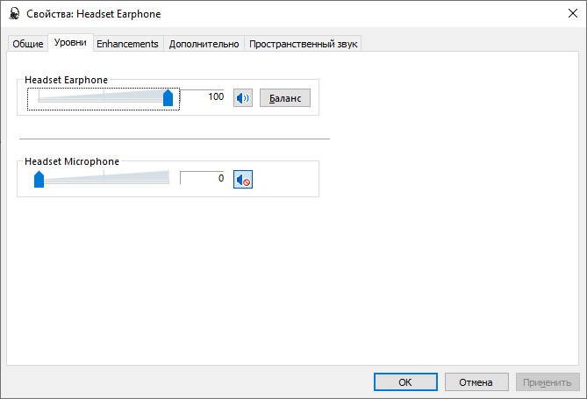Open the Баланс settings

[x=285, y=98]
